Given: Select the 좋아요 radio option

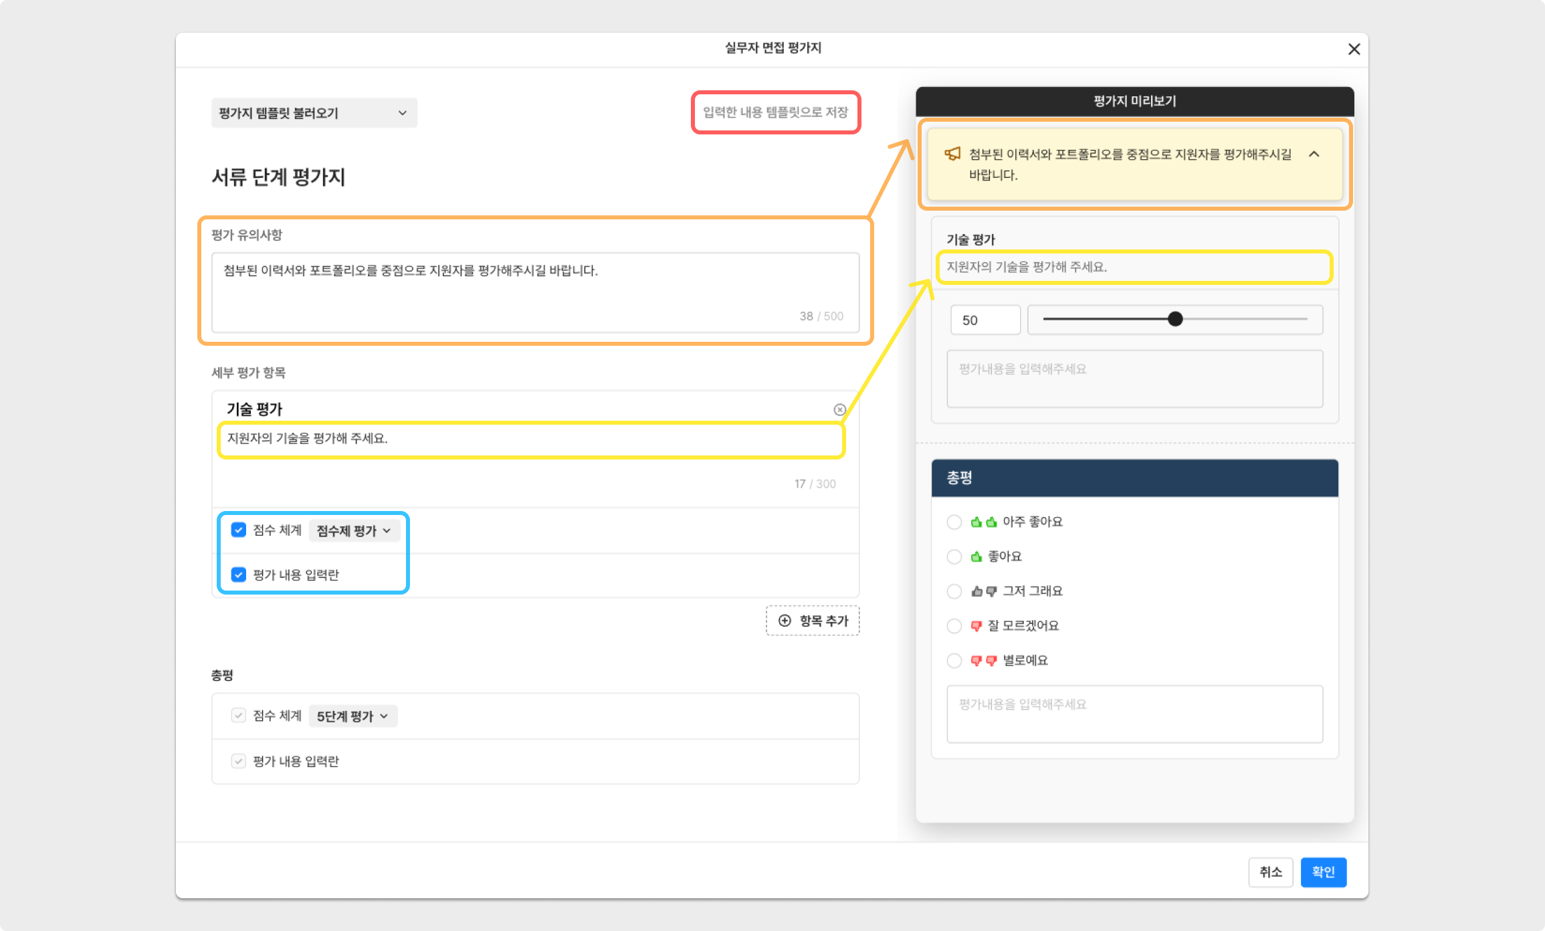Looking at the screenshot, I should tap(954, 556).
